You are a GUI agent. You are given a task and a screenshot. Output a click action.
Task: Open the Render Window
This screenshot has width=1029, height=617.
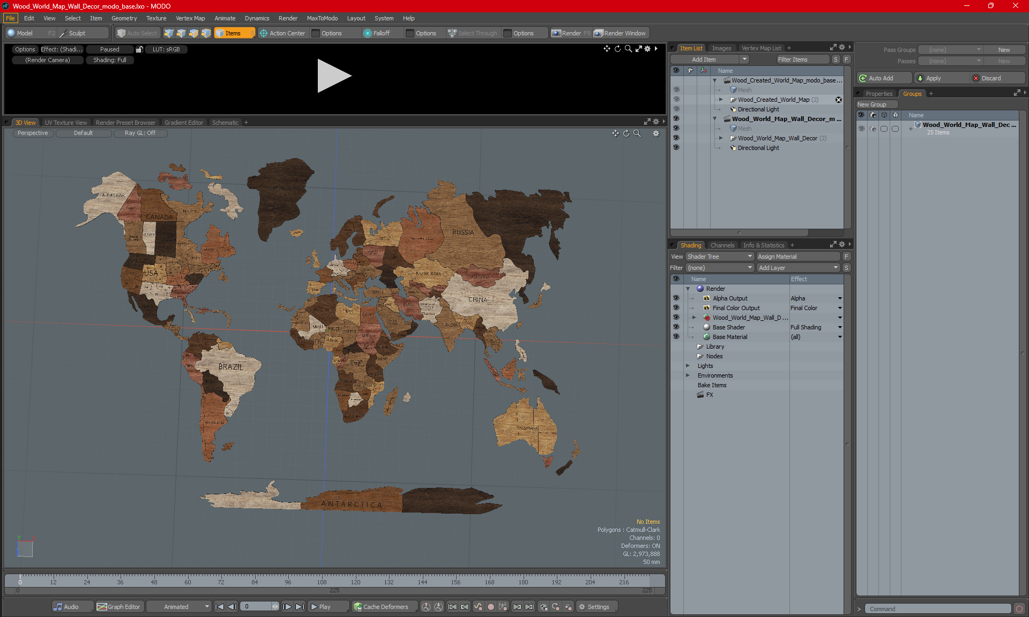tap(621, 33)
